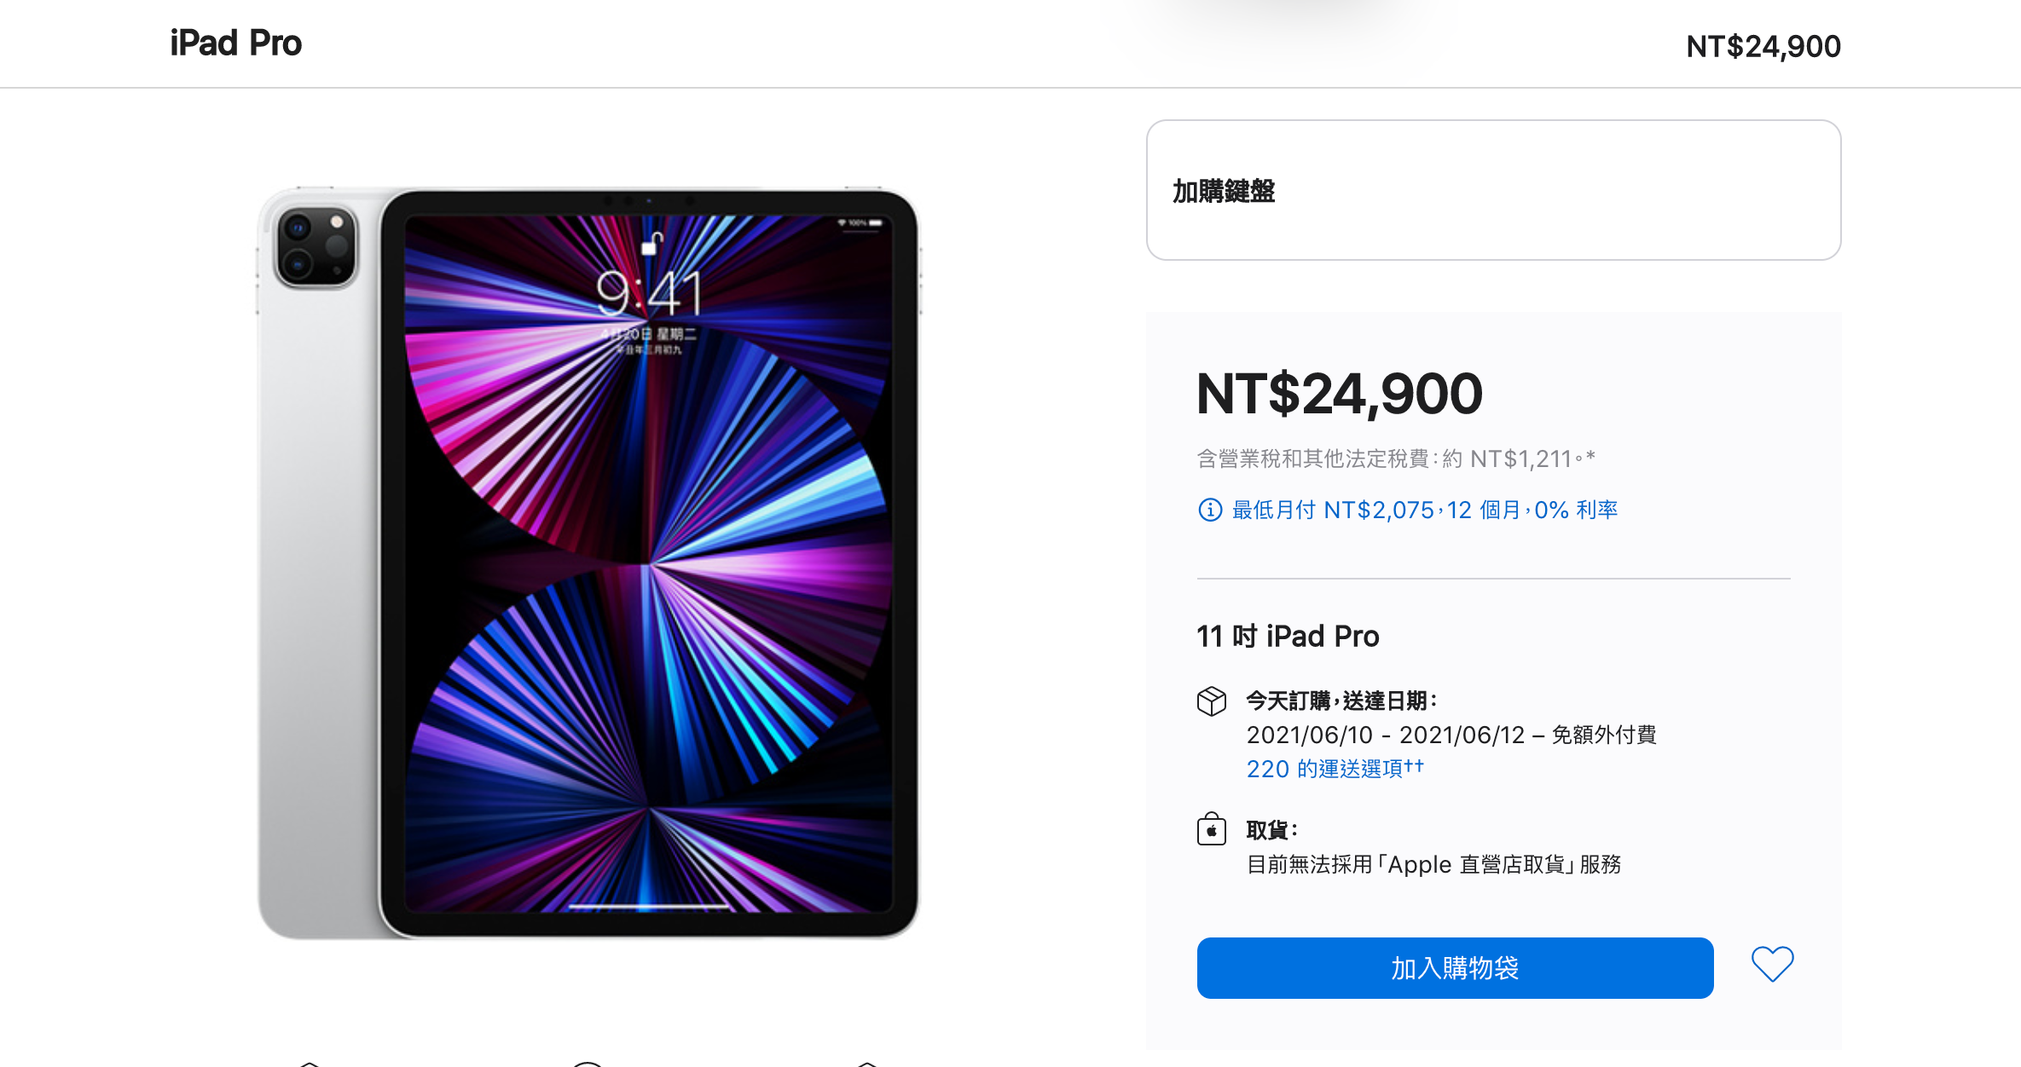This screenshot has height=1067, width=2021.
Task: Click the large NT$24,900 price text
Action: point(1340,394)
